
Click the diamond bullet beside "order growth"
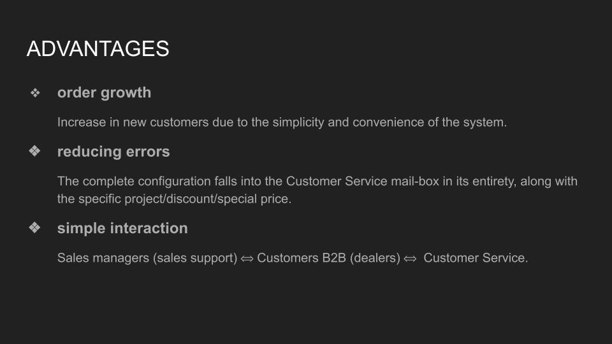click(35, 93)
